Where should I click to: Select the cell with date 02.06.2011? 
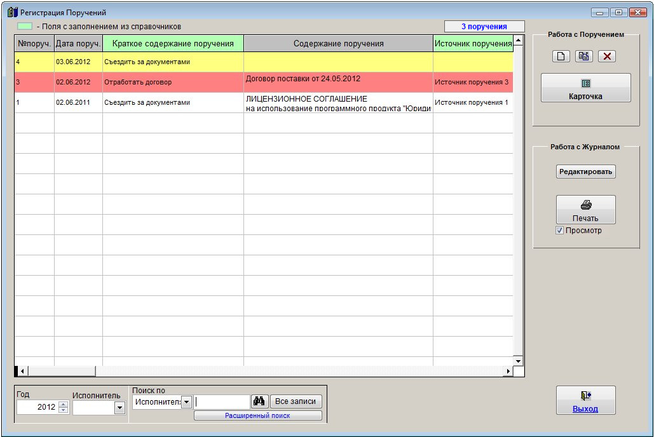pos(78,102)
